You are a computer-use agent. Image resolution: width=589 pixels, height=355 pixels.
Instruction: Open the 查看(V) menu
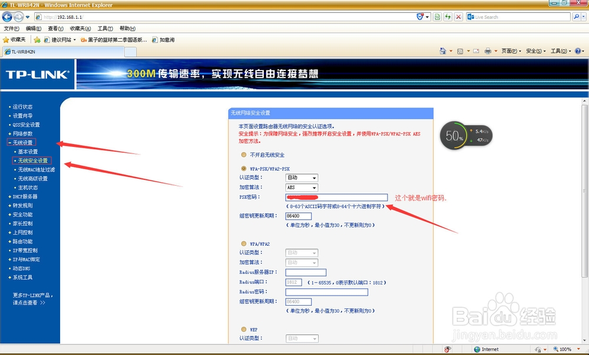tap(55, 28)
